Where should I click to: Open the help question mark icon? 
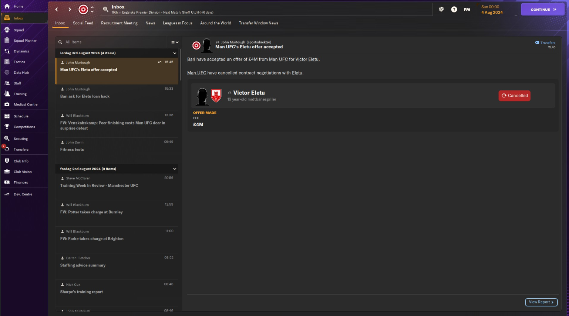click(454, 10)
